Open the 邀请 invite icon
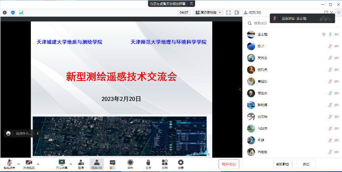This screenshot has height=172, width=342. tap(81, 164)
